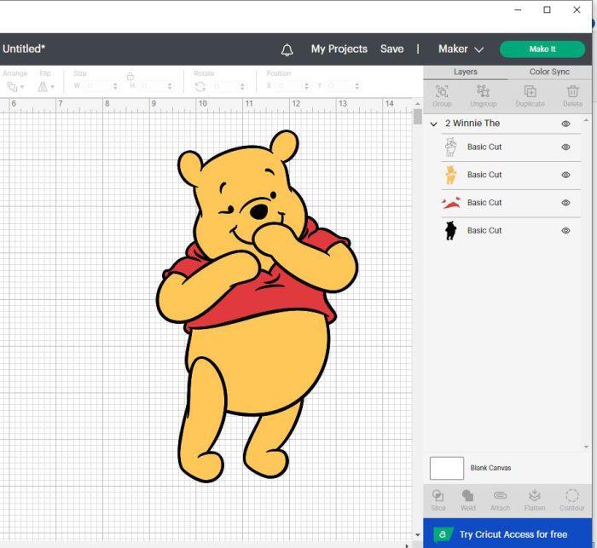This screenshot has height=548, width=597.
Task: Select the yellow Basic Cut layer thumbnail
Action: tap(451, 175)
